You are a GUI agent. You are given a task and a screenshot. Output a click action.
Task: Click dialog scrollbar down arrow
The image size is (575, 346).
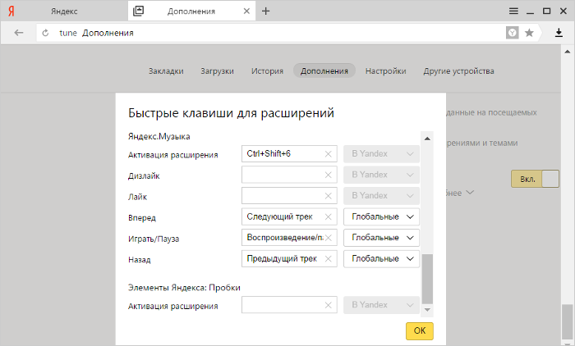click(427, 310)
